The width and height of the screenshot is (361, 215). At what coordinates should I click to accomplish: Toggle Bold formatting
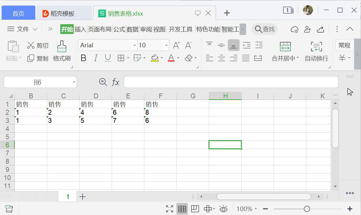click(x=83, y=58)
